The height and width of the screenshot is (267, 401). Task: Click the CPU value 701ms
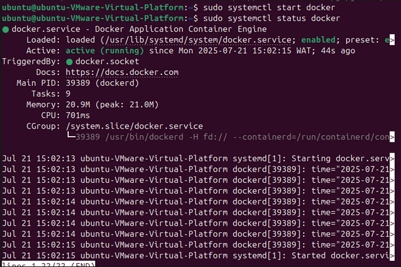(x=78, y=115)
